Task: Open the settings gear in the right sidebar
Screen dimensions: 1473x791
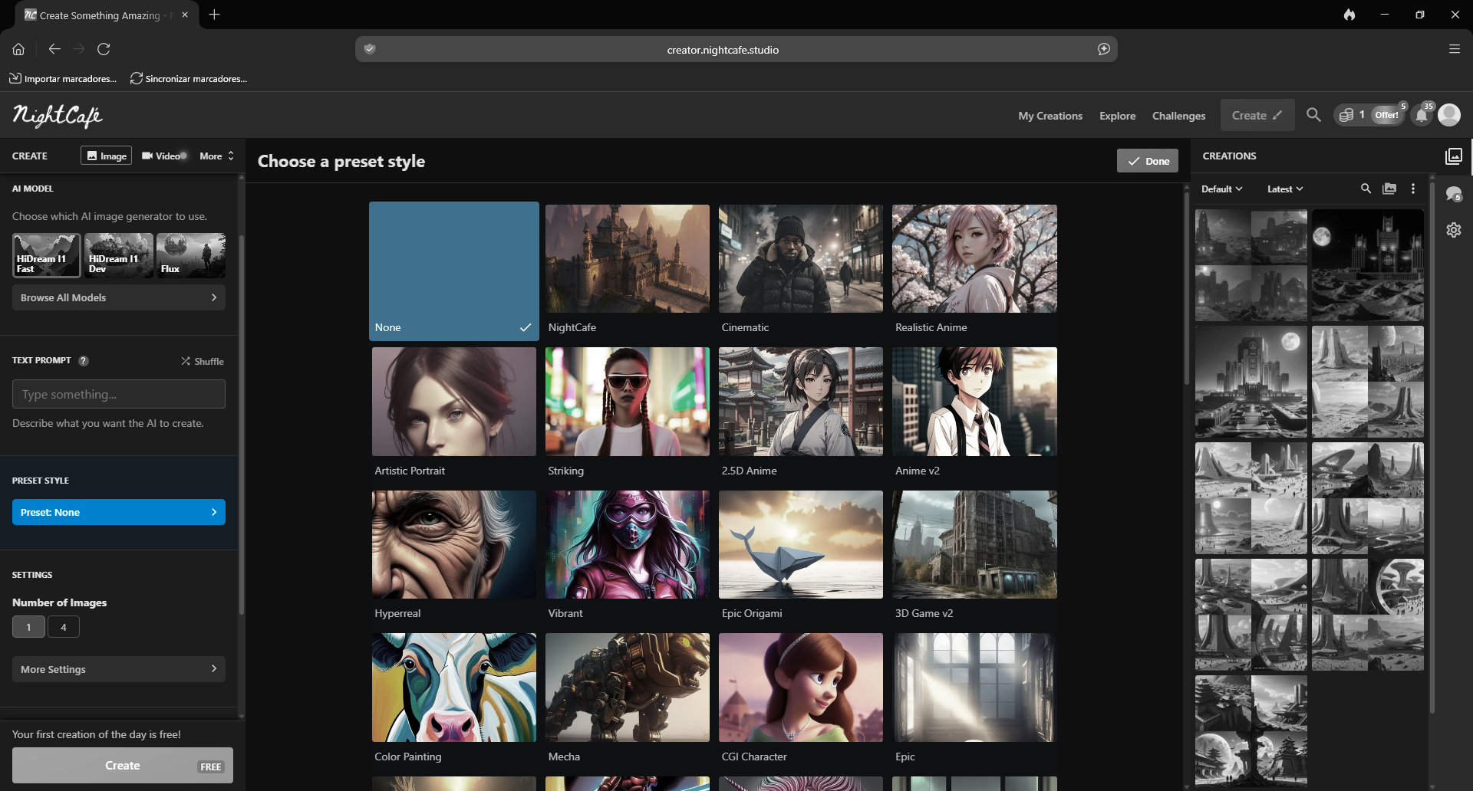Action: (x=1455, y=229)
